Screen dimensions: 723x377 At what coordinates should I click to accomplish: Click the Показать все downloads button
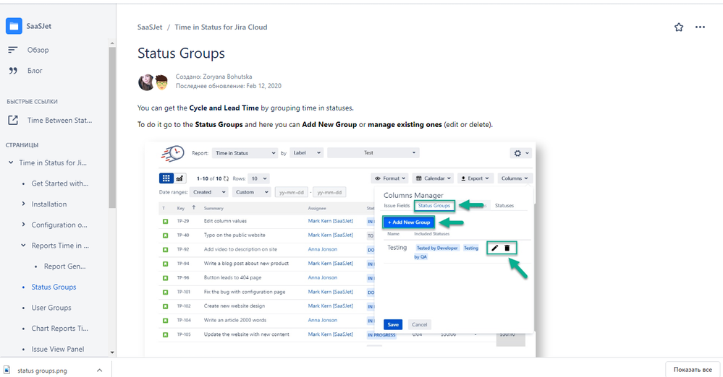(693, 370)
